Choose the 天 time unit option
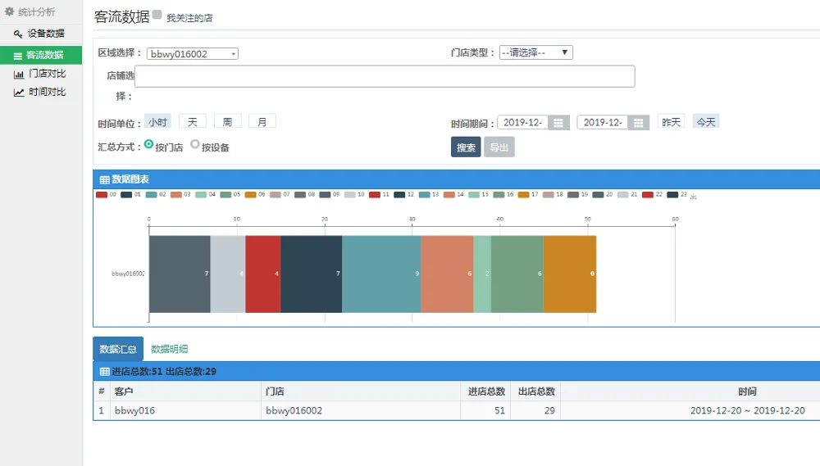Viewport: 820px width, 466px height. pyautogui.click(x=192, y=121)
